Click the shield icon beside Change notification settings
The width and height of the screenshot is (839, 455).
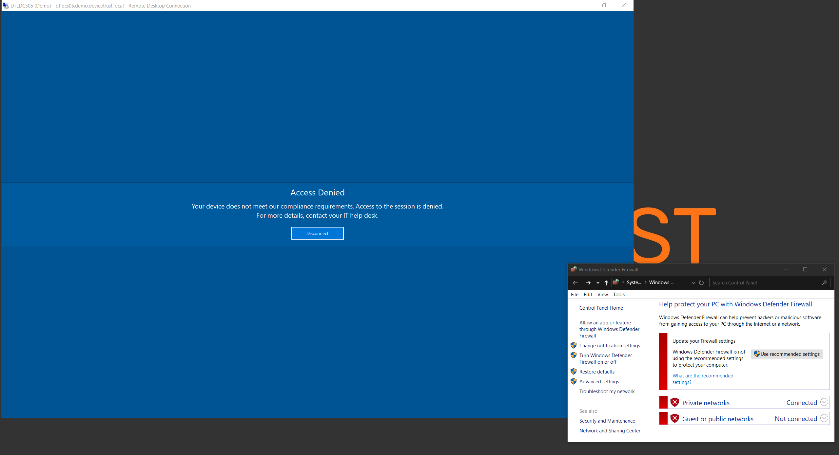click(x=574, y=345)
